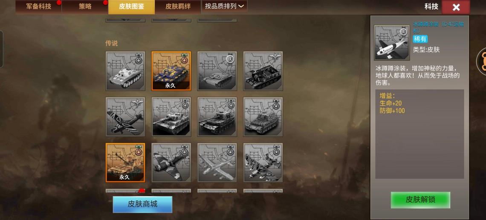
Task: Open the 策略 tab
Action: coord(85,7)
